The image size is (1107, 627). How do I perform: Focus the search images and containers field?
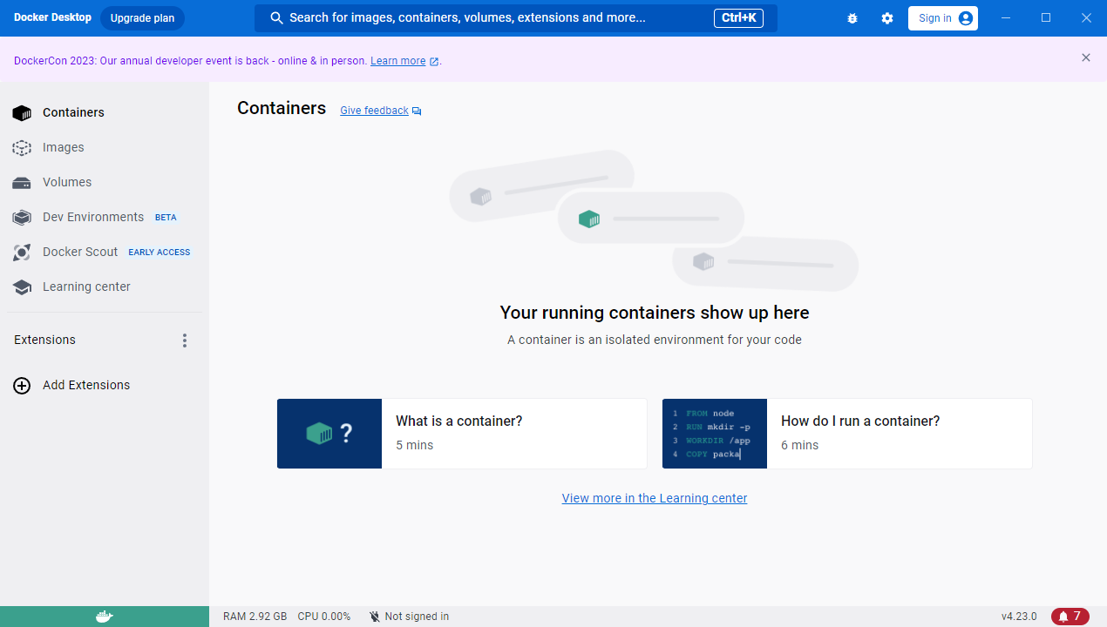pyautogui.click(x=516, y=18)
